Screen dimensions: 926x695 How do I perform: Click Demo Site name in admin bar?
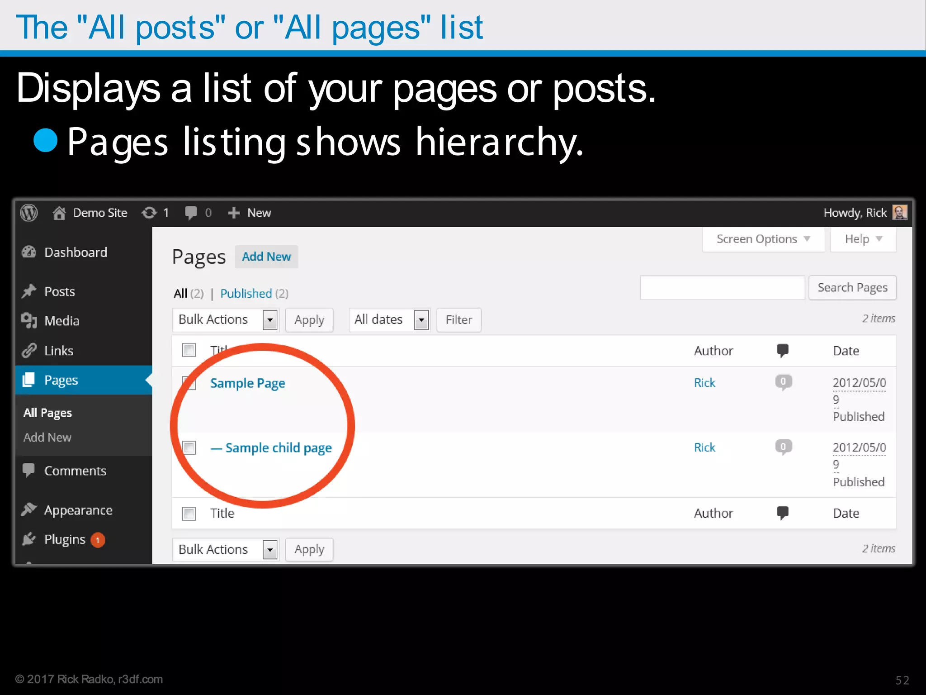click(x=100, y=213)
